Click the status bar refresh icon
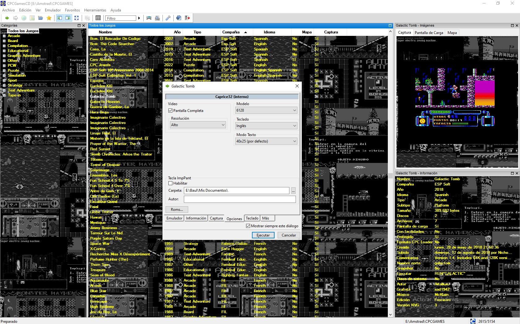Screen dimensions: 520x324 tap(473, 321)
